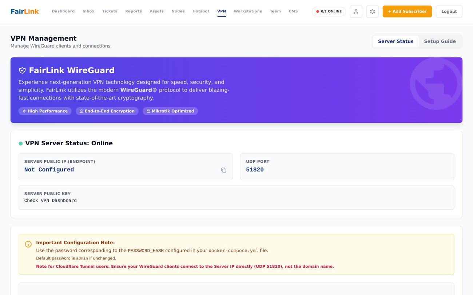The image size is (473, 295).
Task: Click the PASSWORD_HASH code text
Action: coord(146,251)
